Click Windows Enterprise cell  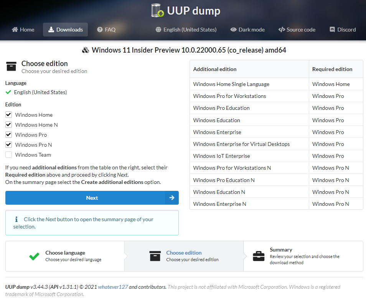(x=249, y=132)
